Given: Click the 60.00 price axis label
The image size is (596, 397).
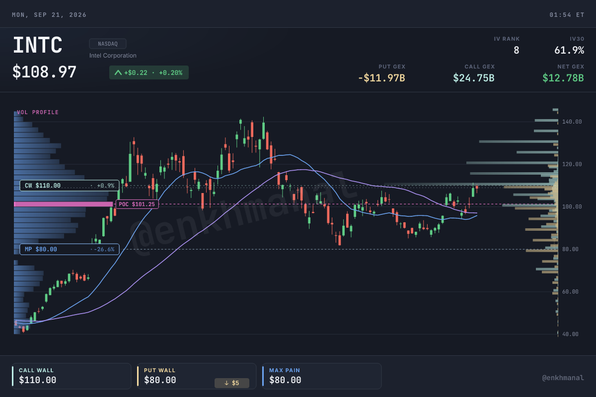Looking at the screenshot, I should pyautogui.click(x=572, y=292).
